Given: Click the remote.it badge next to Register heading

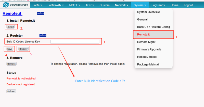Looking at the screenshot, I should click(43, 35).
